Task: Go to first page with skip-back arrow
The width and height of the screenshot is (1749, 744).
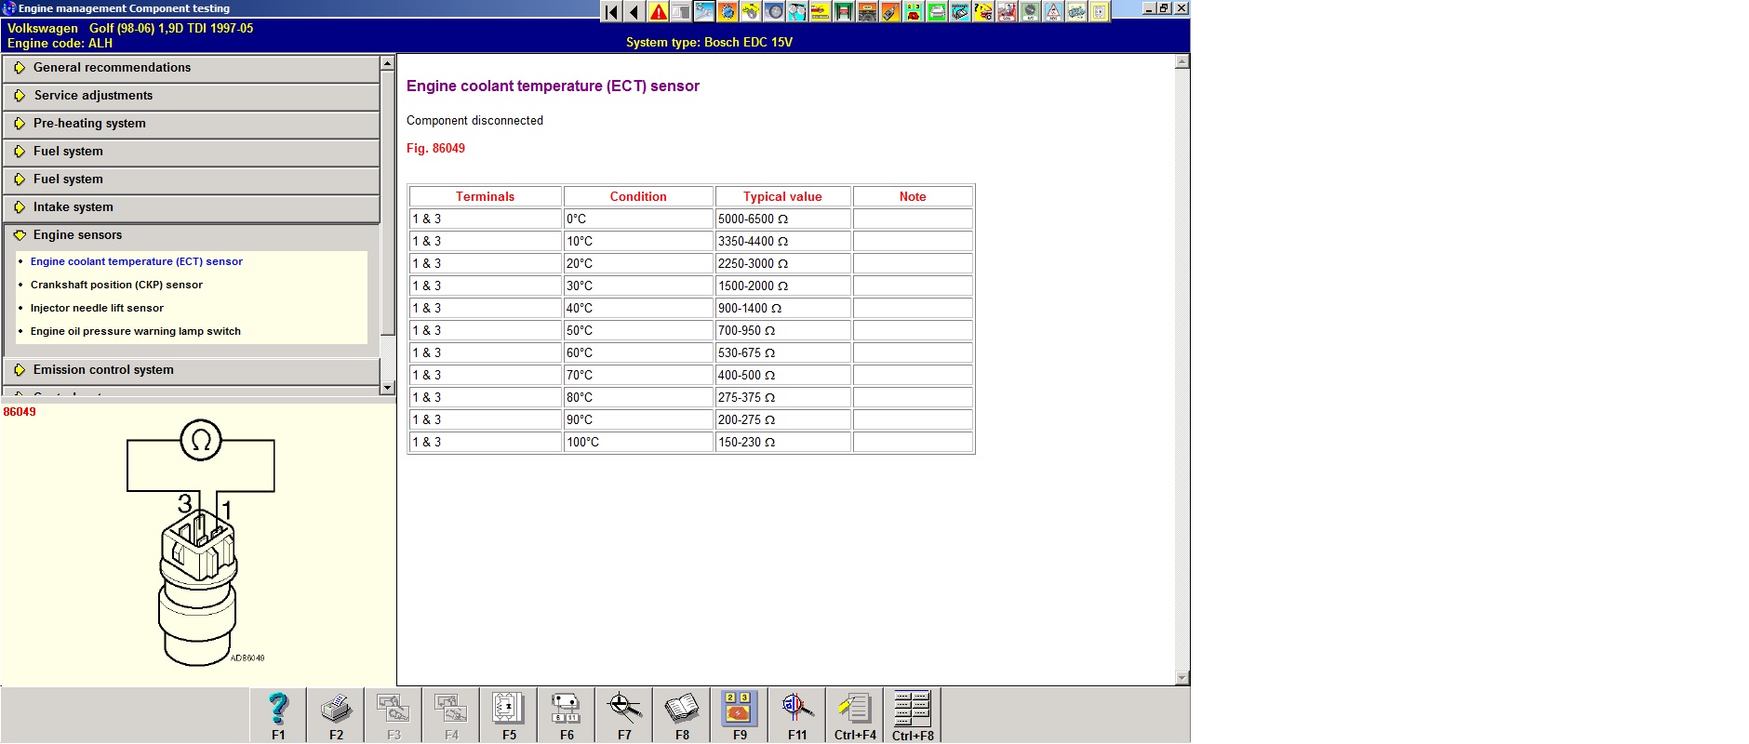Action: point(611,12)
